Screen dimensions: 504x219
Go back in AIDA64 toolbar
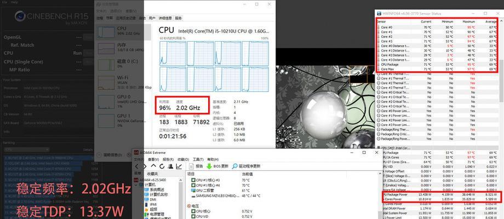[x=136, y=166]
